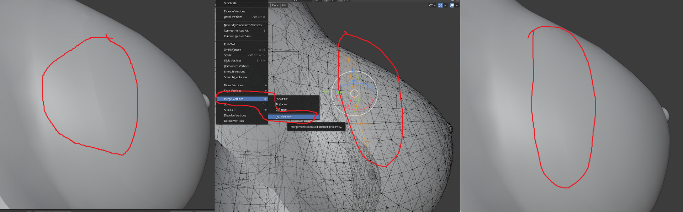
Task: Expand the Mirror Vertices submenu
Action: coord(242,85)
